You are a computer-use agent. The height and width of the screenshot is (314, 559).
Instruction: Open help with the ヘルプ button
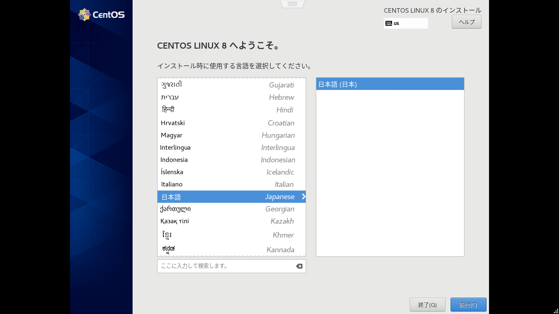[467, 22]
